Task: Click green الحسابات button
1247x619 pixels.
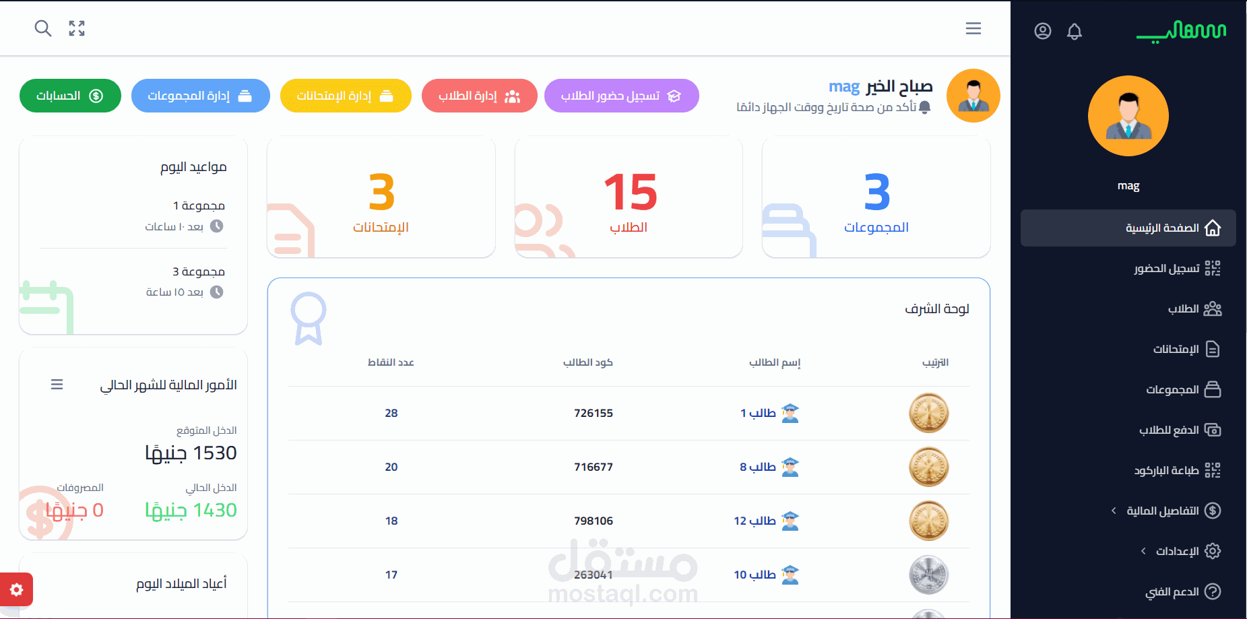Action: click(70, 96)
